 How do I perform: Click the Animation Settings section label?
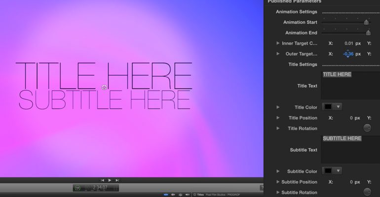(297, 12)
